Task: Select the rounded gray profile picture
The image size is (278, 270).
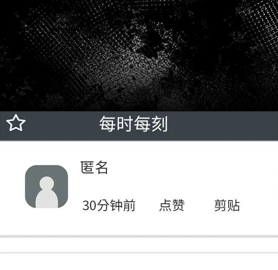Action: (46, 186)
